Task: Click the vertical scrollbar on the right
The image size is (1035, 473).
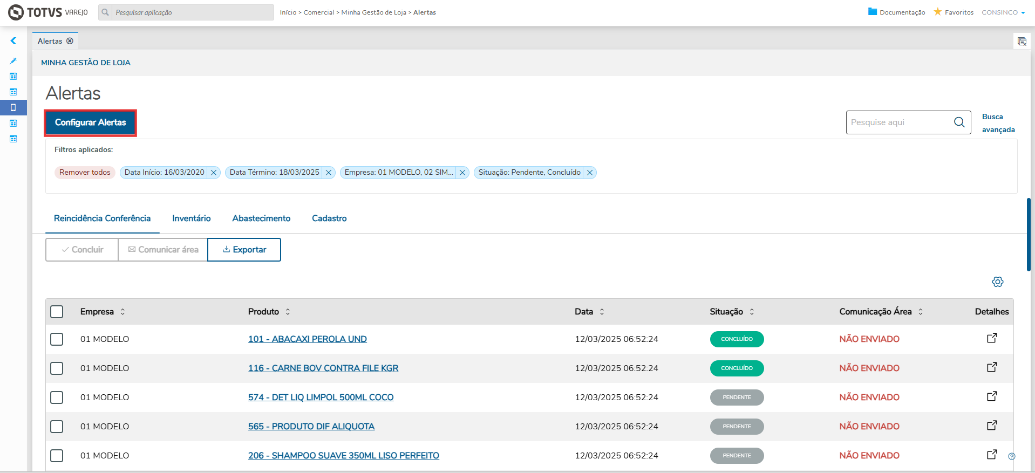Action: pos(1029,235)
